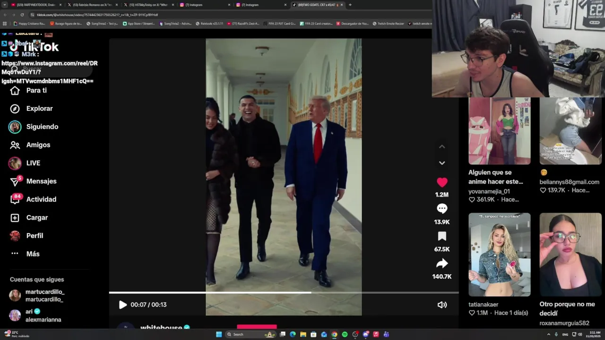The height and width of the screenshot is (340, 605).
Task: Play the paused video
Action: point(122,305)
